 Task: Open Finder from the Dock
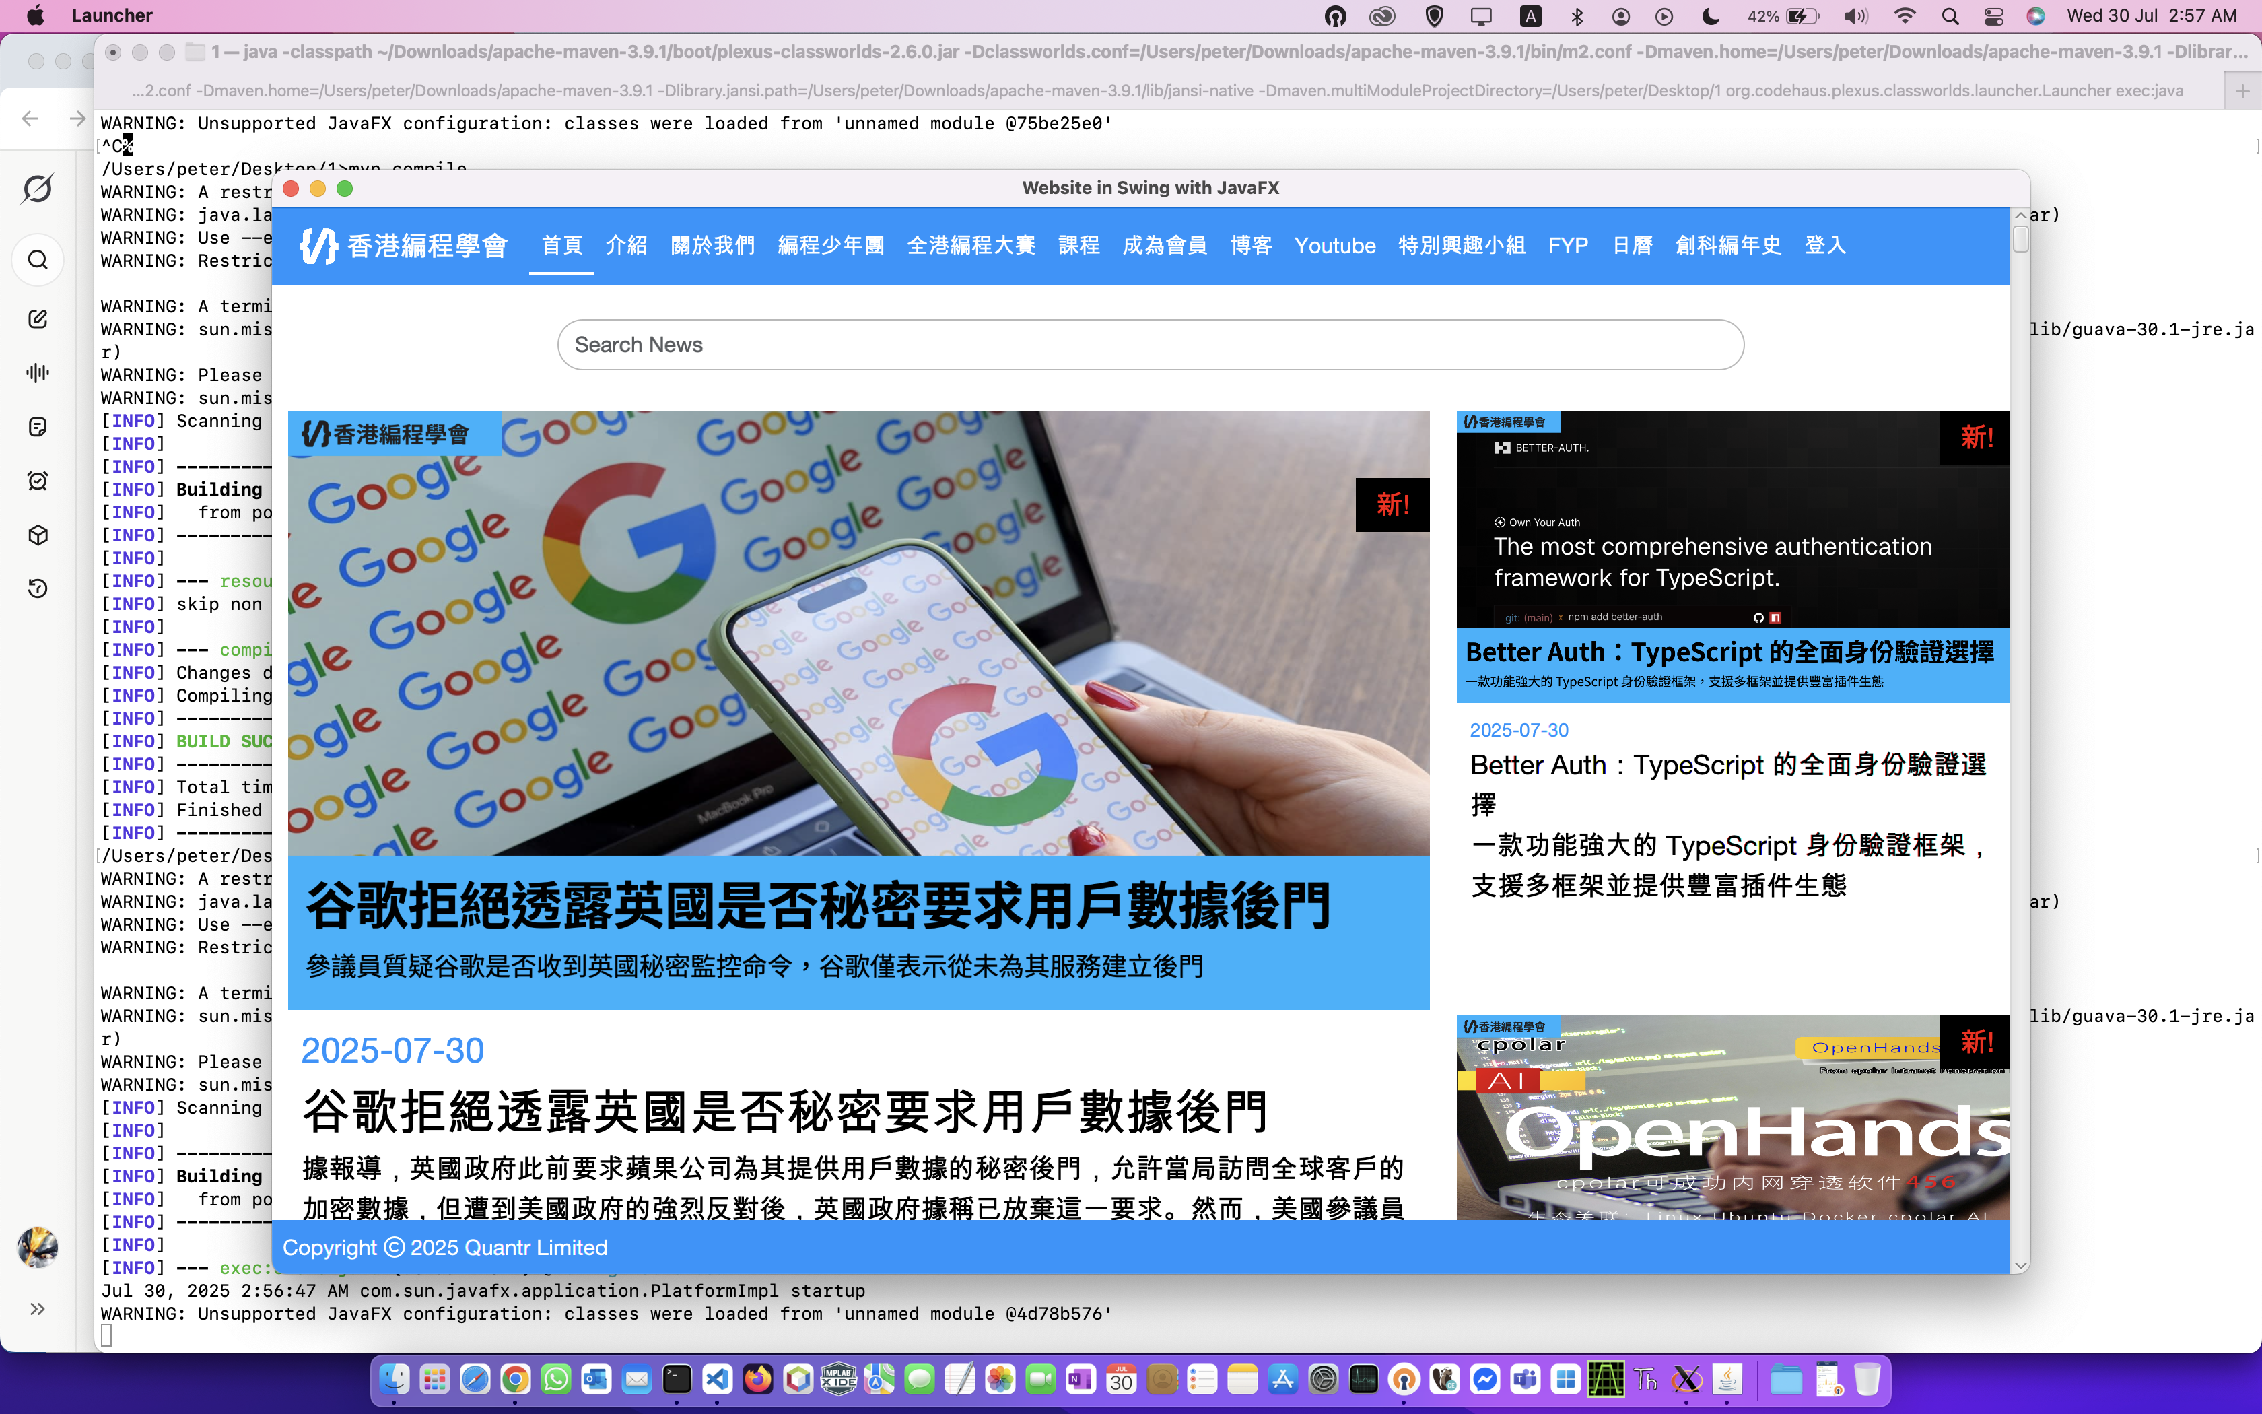tap(394, 1380)
